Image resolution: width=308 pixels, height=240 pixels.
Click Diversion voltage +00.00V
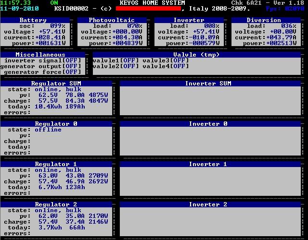pyautogui.click(x=283, y=32)
